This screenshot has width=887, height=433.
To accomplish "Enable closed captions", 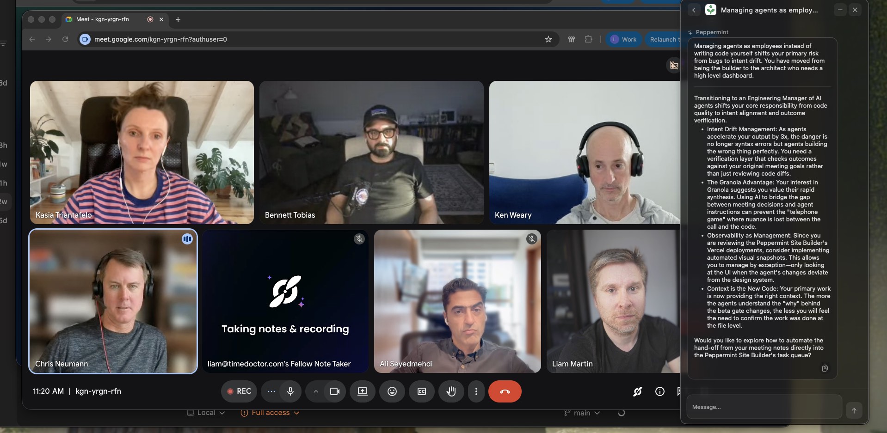I will [x=421, y=391].
